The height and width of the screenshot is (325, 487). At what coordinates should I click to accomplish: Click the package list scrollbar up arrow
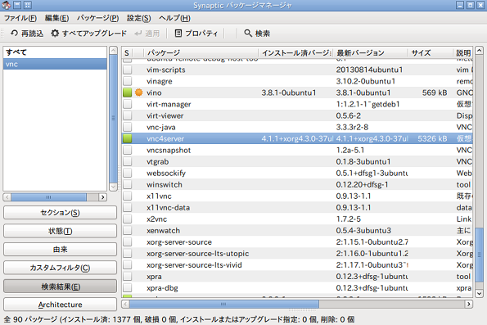(x=480, y=50)
